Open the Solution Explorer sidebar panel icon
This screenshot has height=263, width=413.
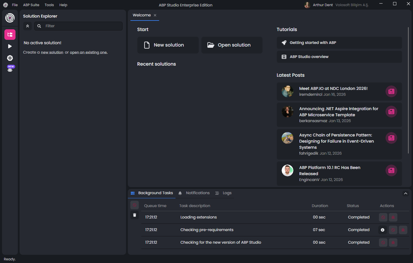(x=10, y=35)
